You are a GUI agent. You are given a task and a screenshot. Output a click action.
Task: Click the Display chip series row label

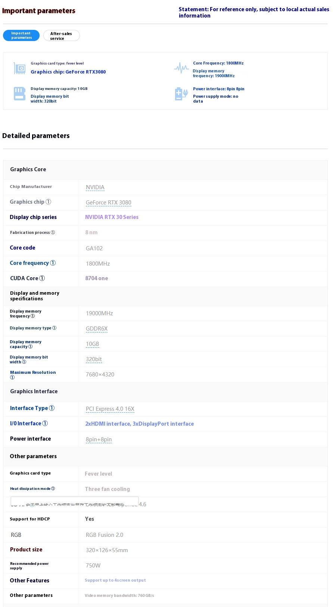(x=33, y=217)
